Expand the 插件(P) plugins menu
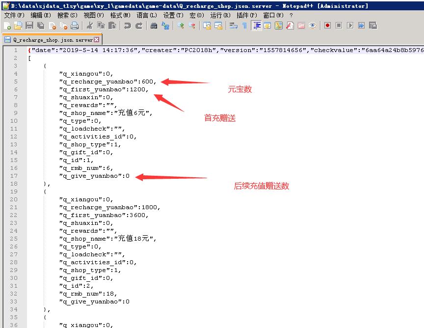Image resolution: width=424 pixels, height=328 pixels. click(246, 15)
